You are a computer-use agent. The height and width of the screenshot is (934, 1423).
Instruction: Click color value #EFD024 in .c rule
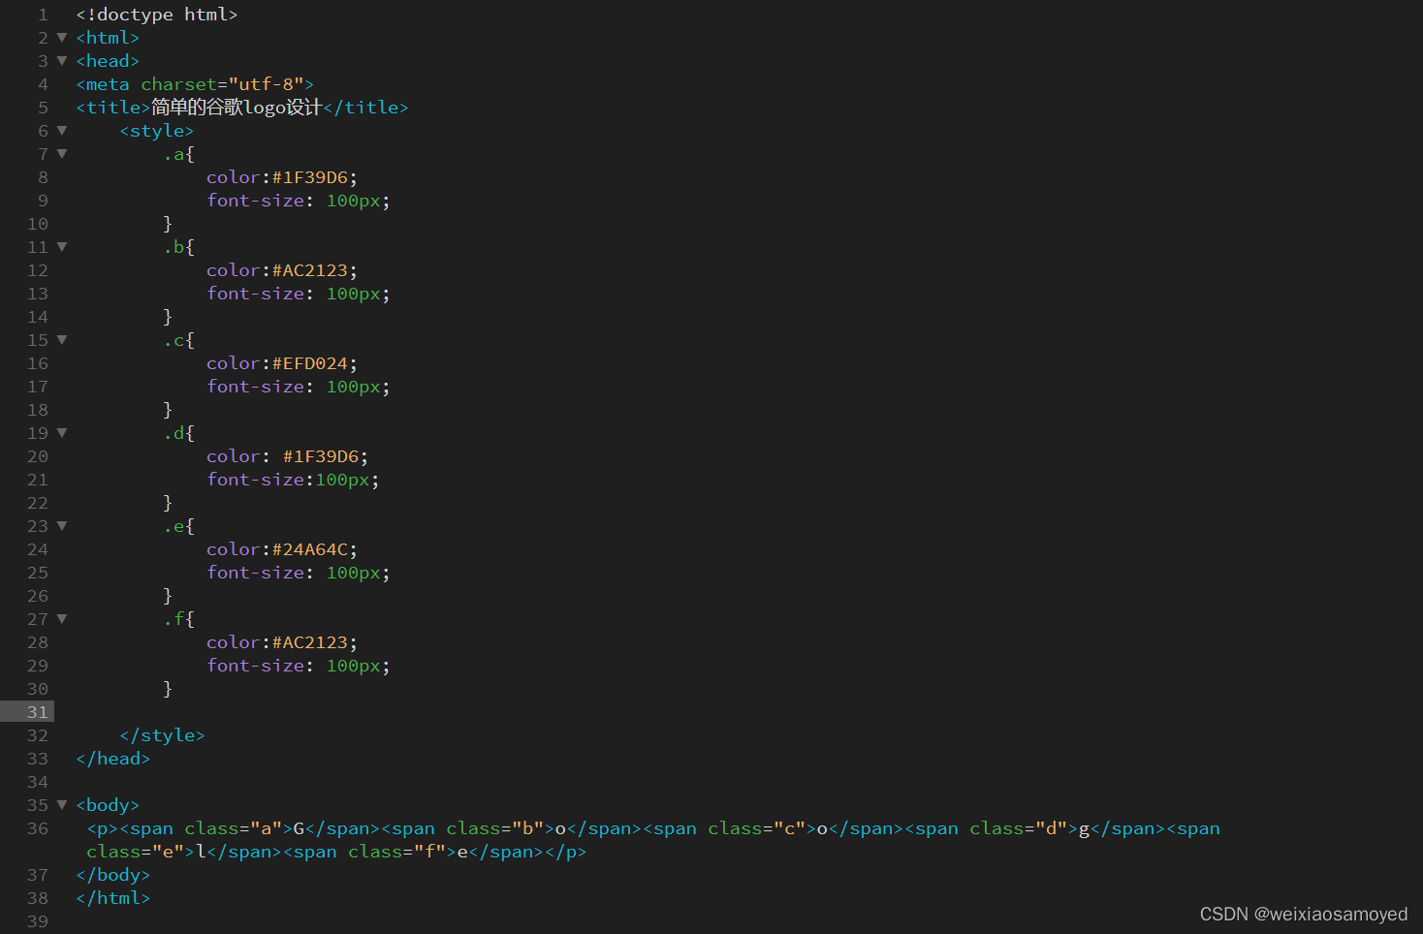coord(310,363)
